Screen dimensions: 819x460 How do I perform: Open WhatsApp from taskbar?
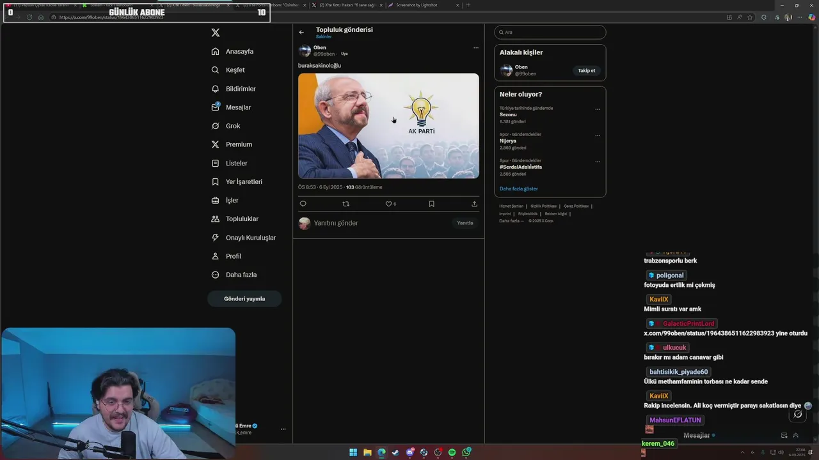pos(466,452)
